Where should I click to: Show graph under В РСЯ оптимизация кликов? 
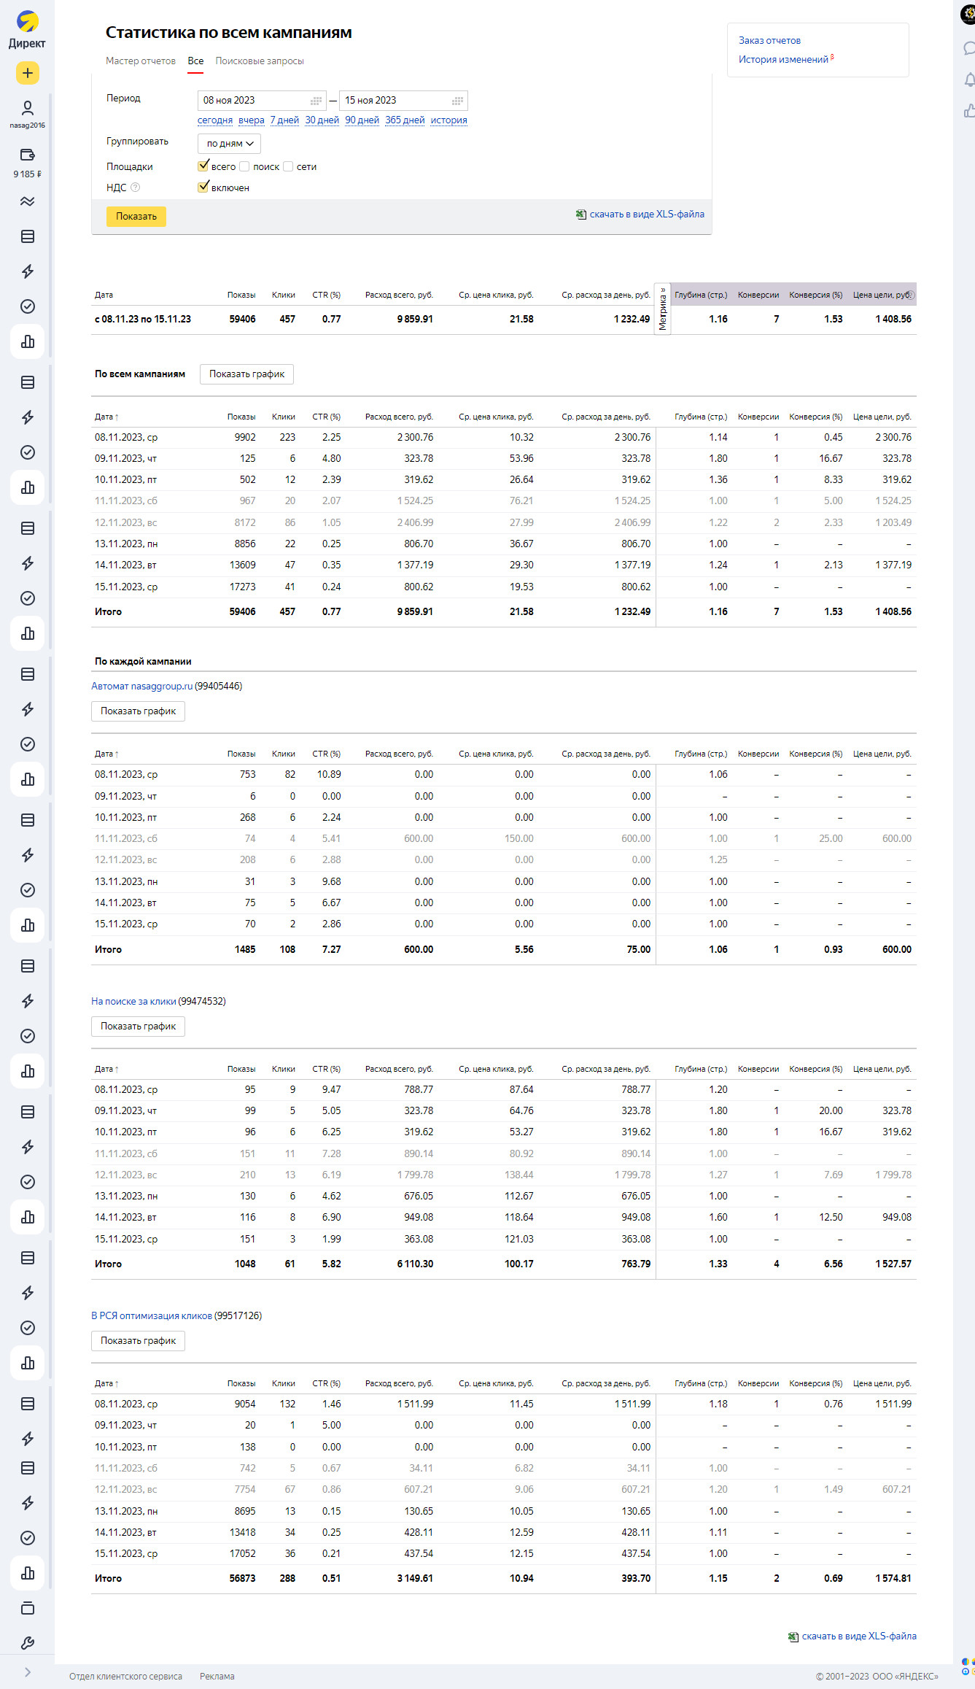[x=138, y=1341]
